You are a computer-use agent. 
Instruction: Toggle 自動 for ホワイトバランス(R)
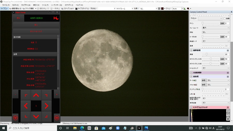point(222,59)
